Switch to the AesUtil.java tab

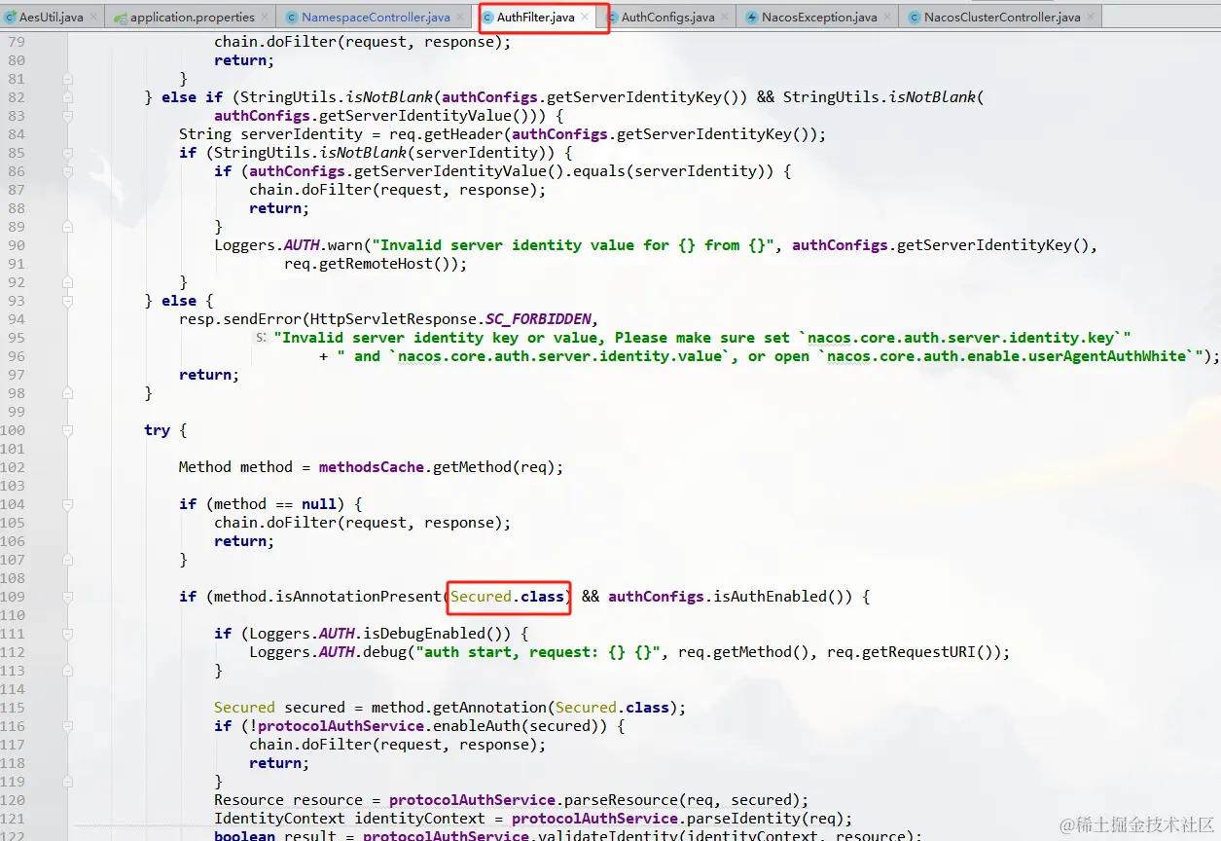(51, 18)
